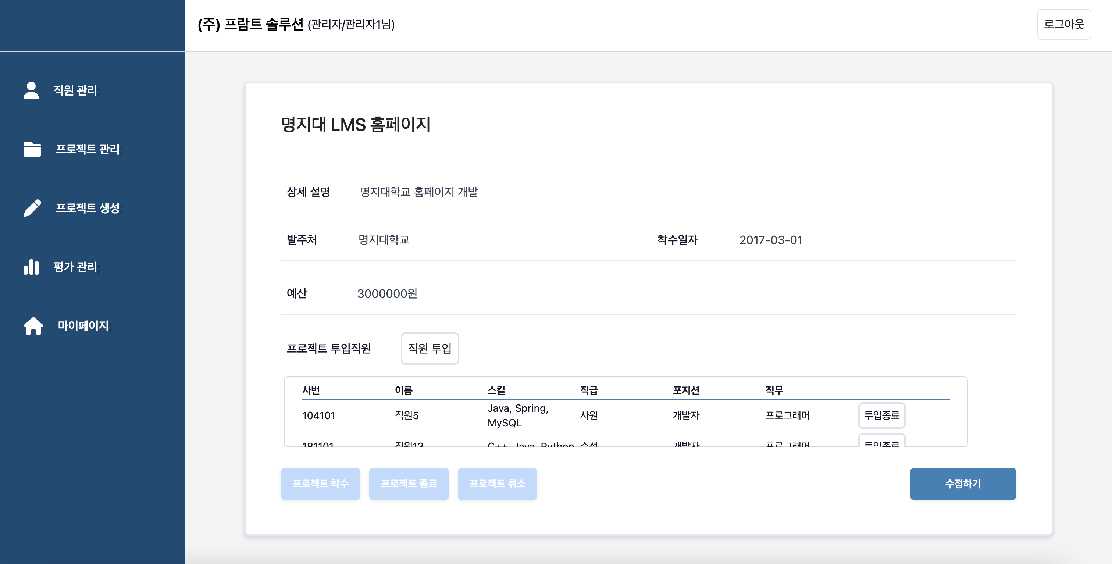Click the person icon for 직원 관리

[x=31, y=90]
